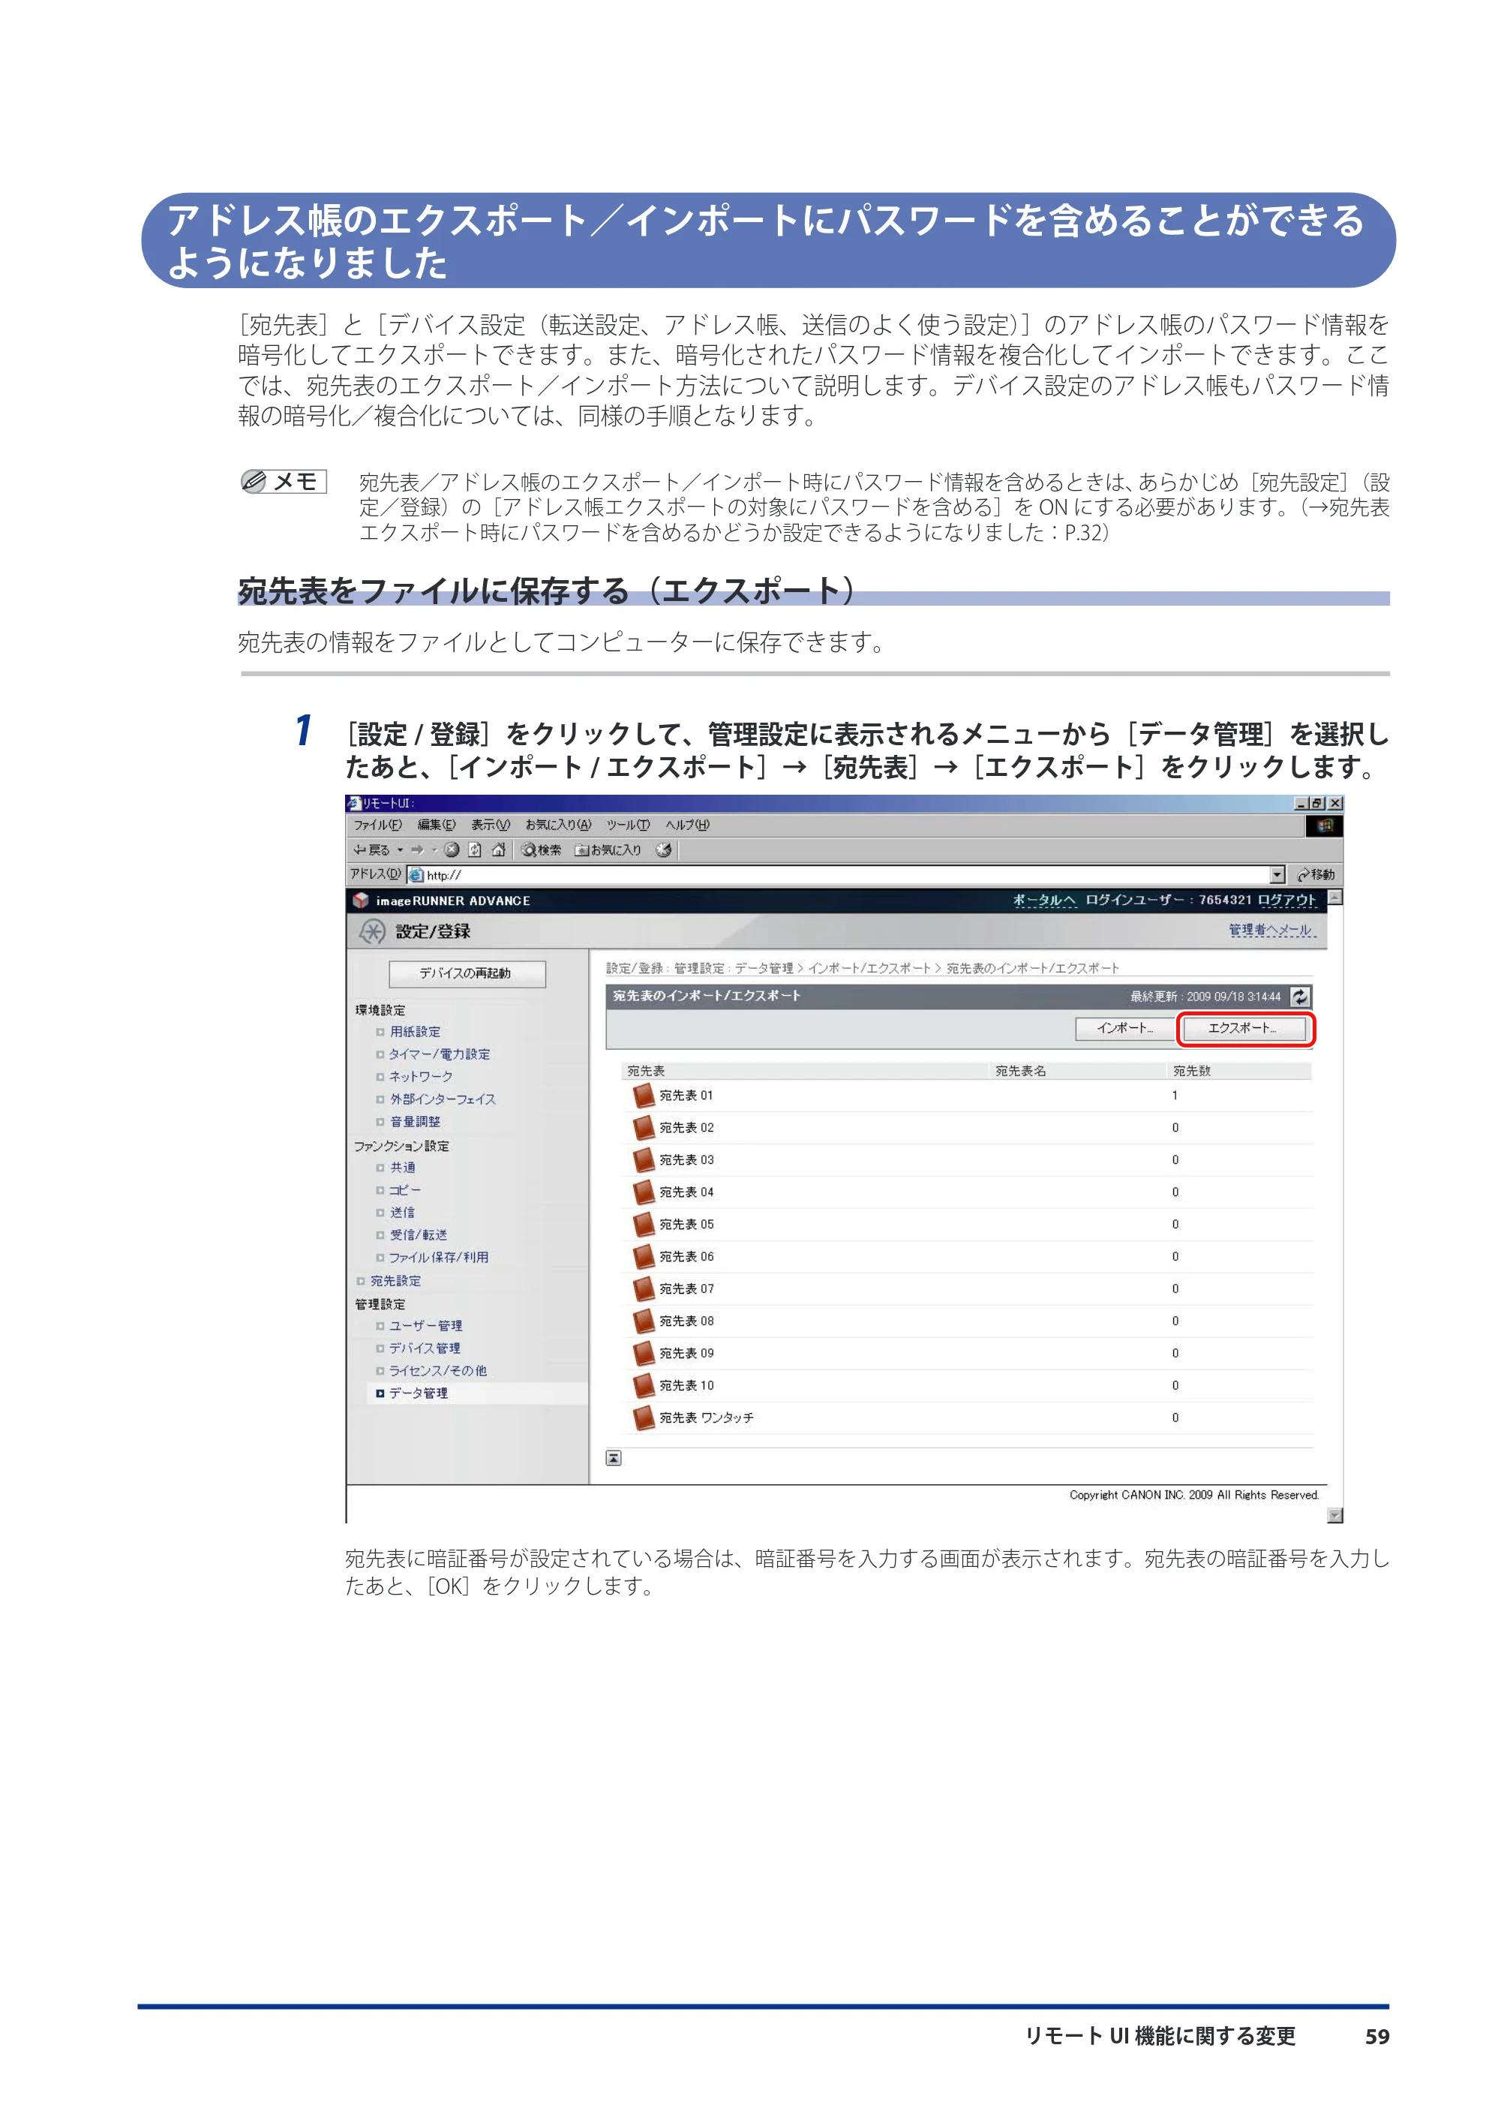This screenshot has height=2123, width=1501.
Task: Open the 編集(E) menu
Action: click(x=437, y=825)
